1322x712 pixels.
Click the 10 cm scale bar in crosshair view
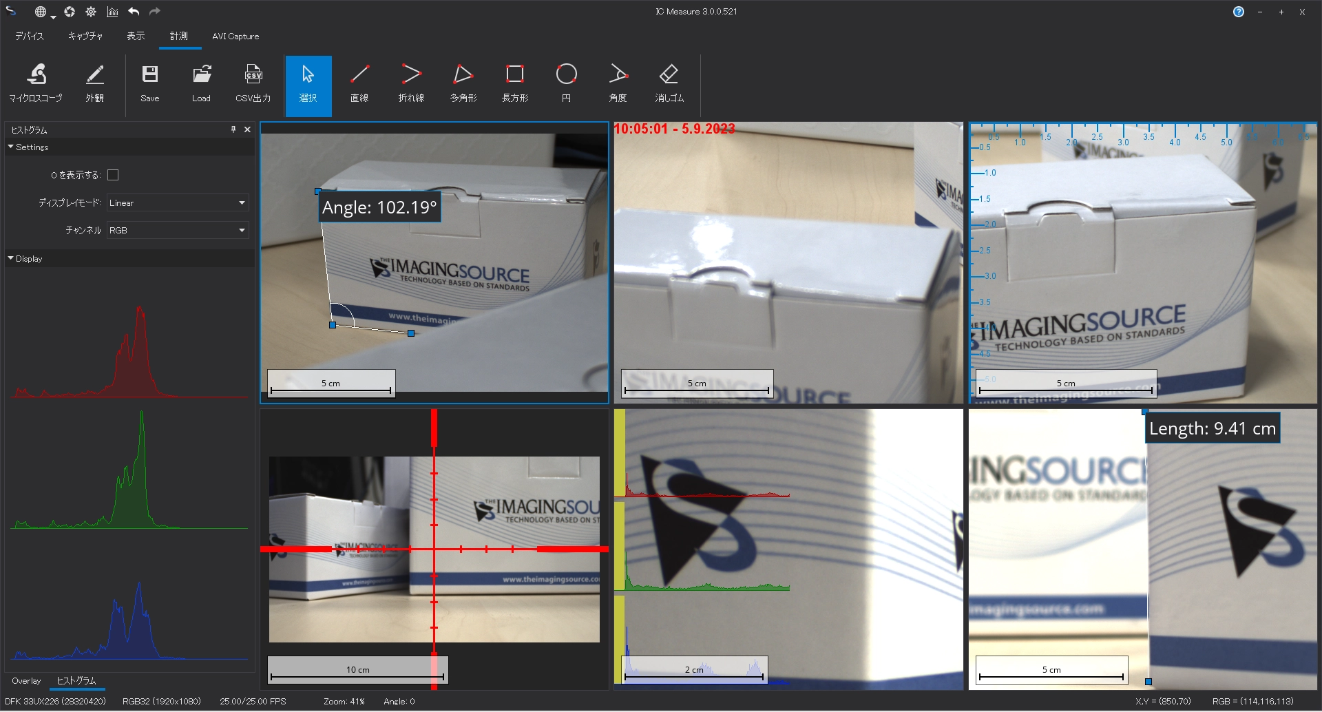357,670
